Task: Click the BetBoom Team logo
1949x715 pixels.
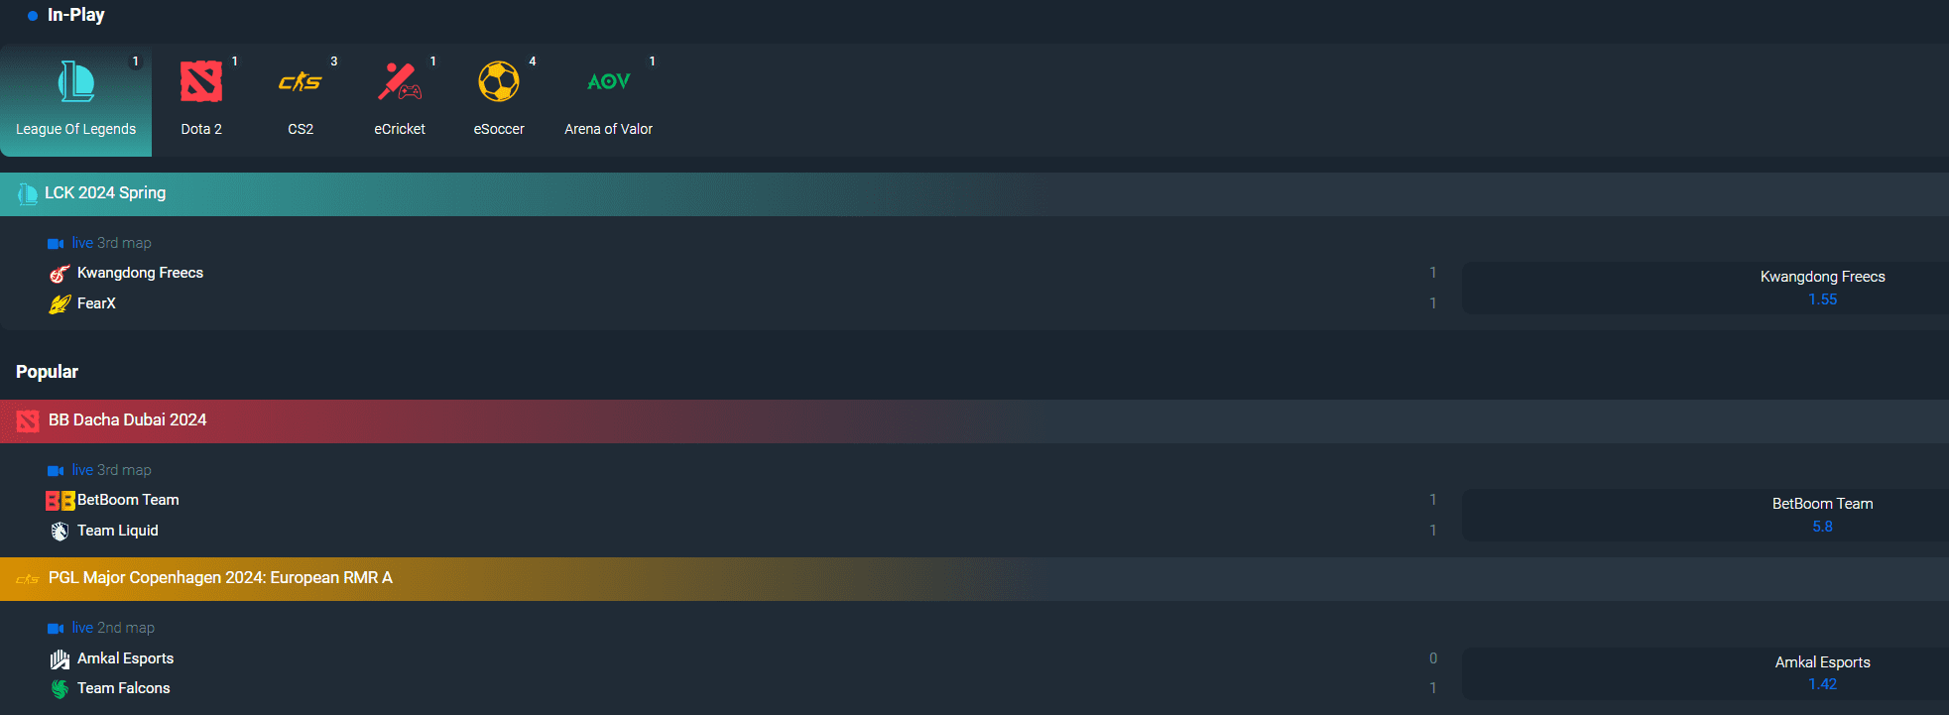Action: point(60,501)
